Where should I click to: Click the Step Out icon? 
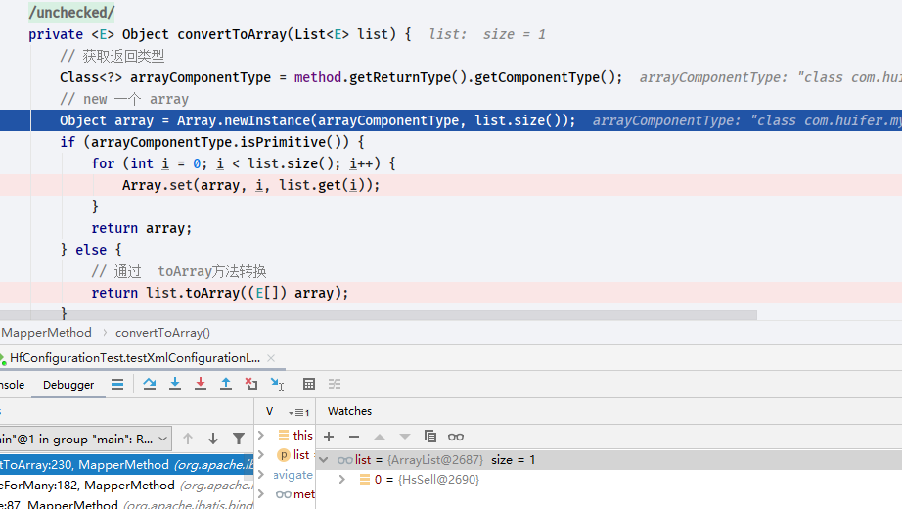(226, 385)
